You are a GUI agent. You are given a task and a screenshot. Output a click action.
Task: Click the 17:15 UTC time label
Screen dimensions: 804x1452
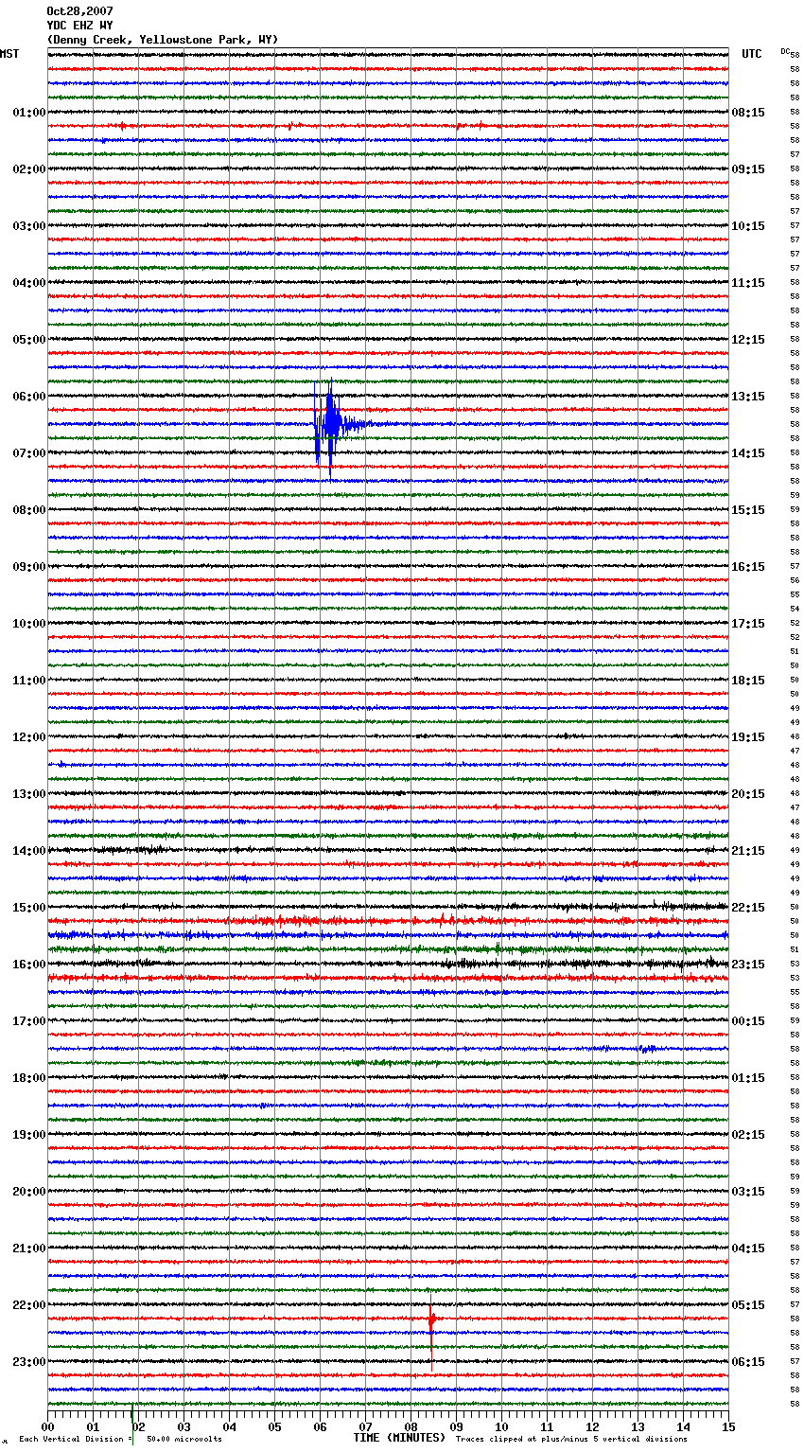point(748,624)
